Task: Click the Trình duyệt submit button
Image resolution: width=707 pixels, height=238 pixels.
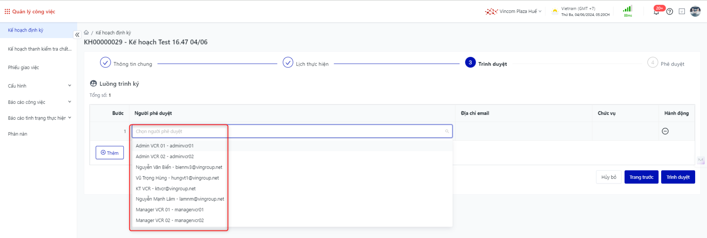Action: (x=678, y=177)
